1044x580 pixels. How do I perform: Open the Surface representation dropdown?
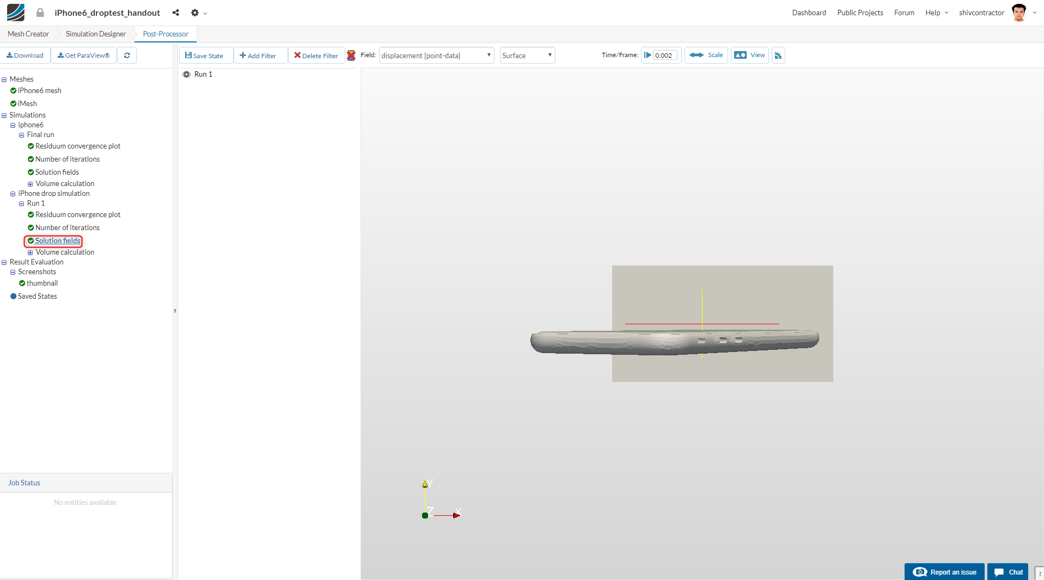[527, 55]
